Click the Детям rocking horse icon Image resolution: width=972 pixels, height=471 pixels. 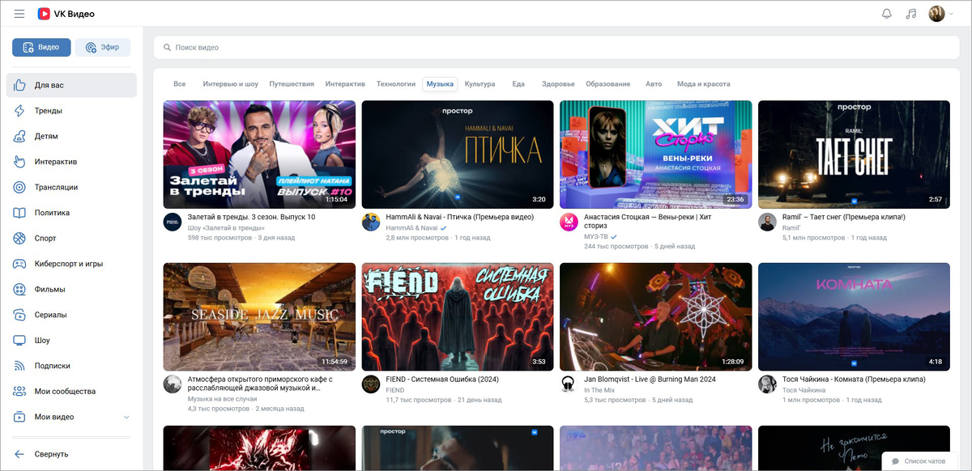(x=19, y=136)
